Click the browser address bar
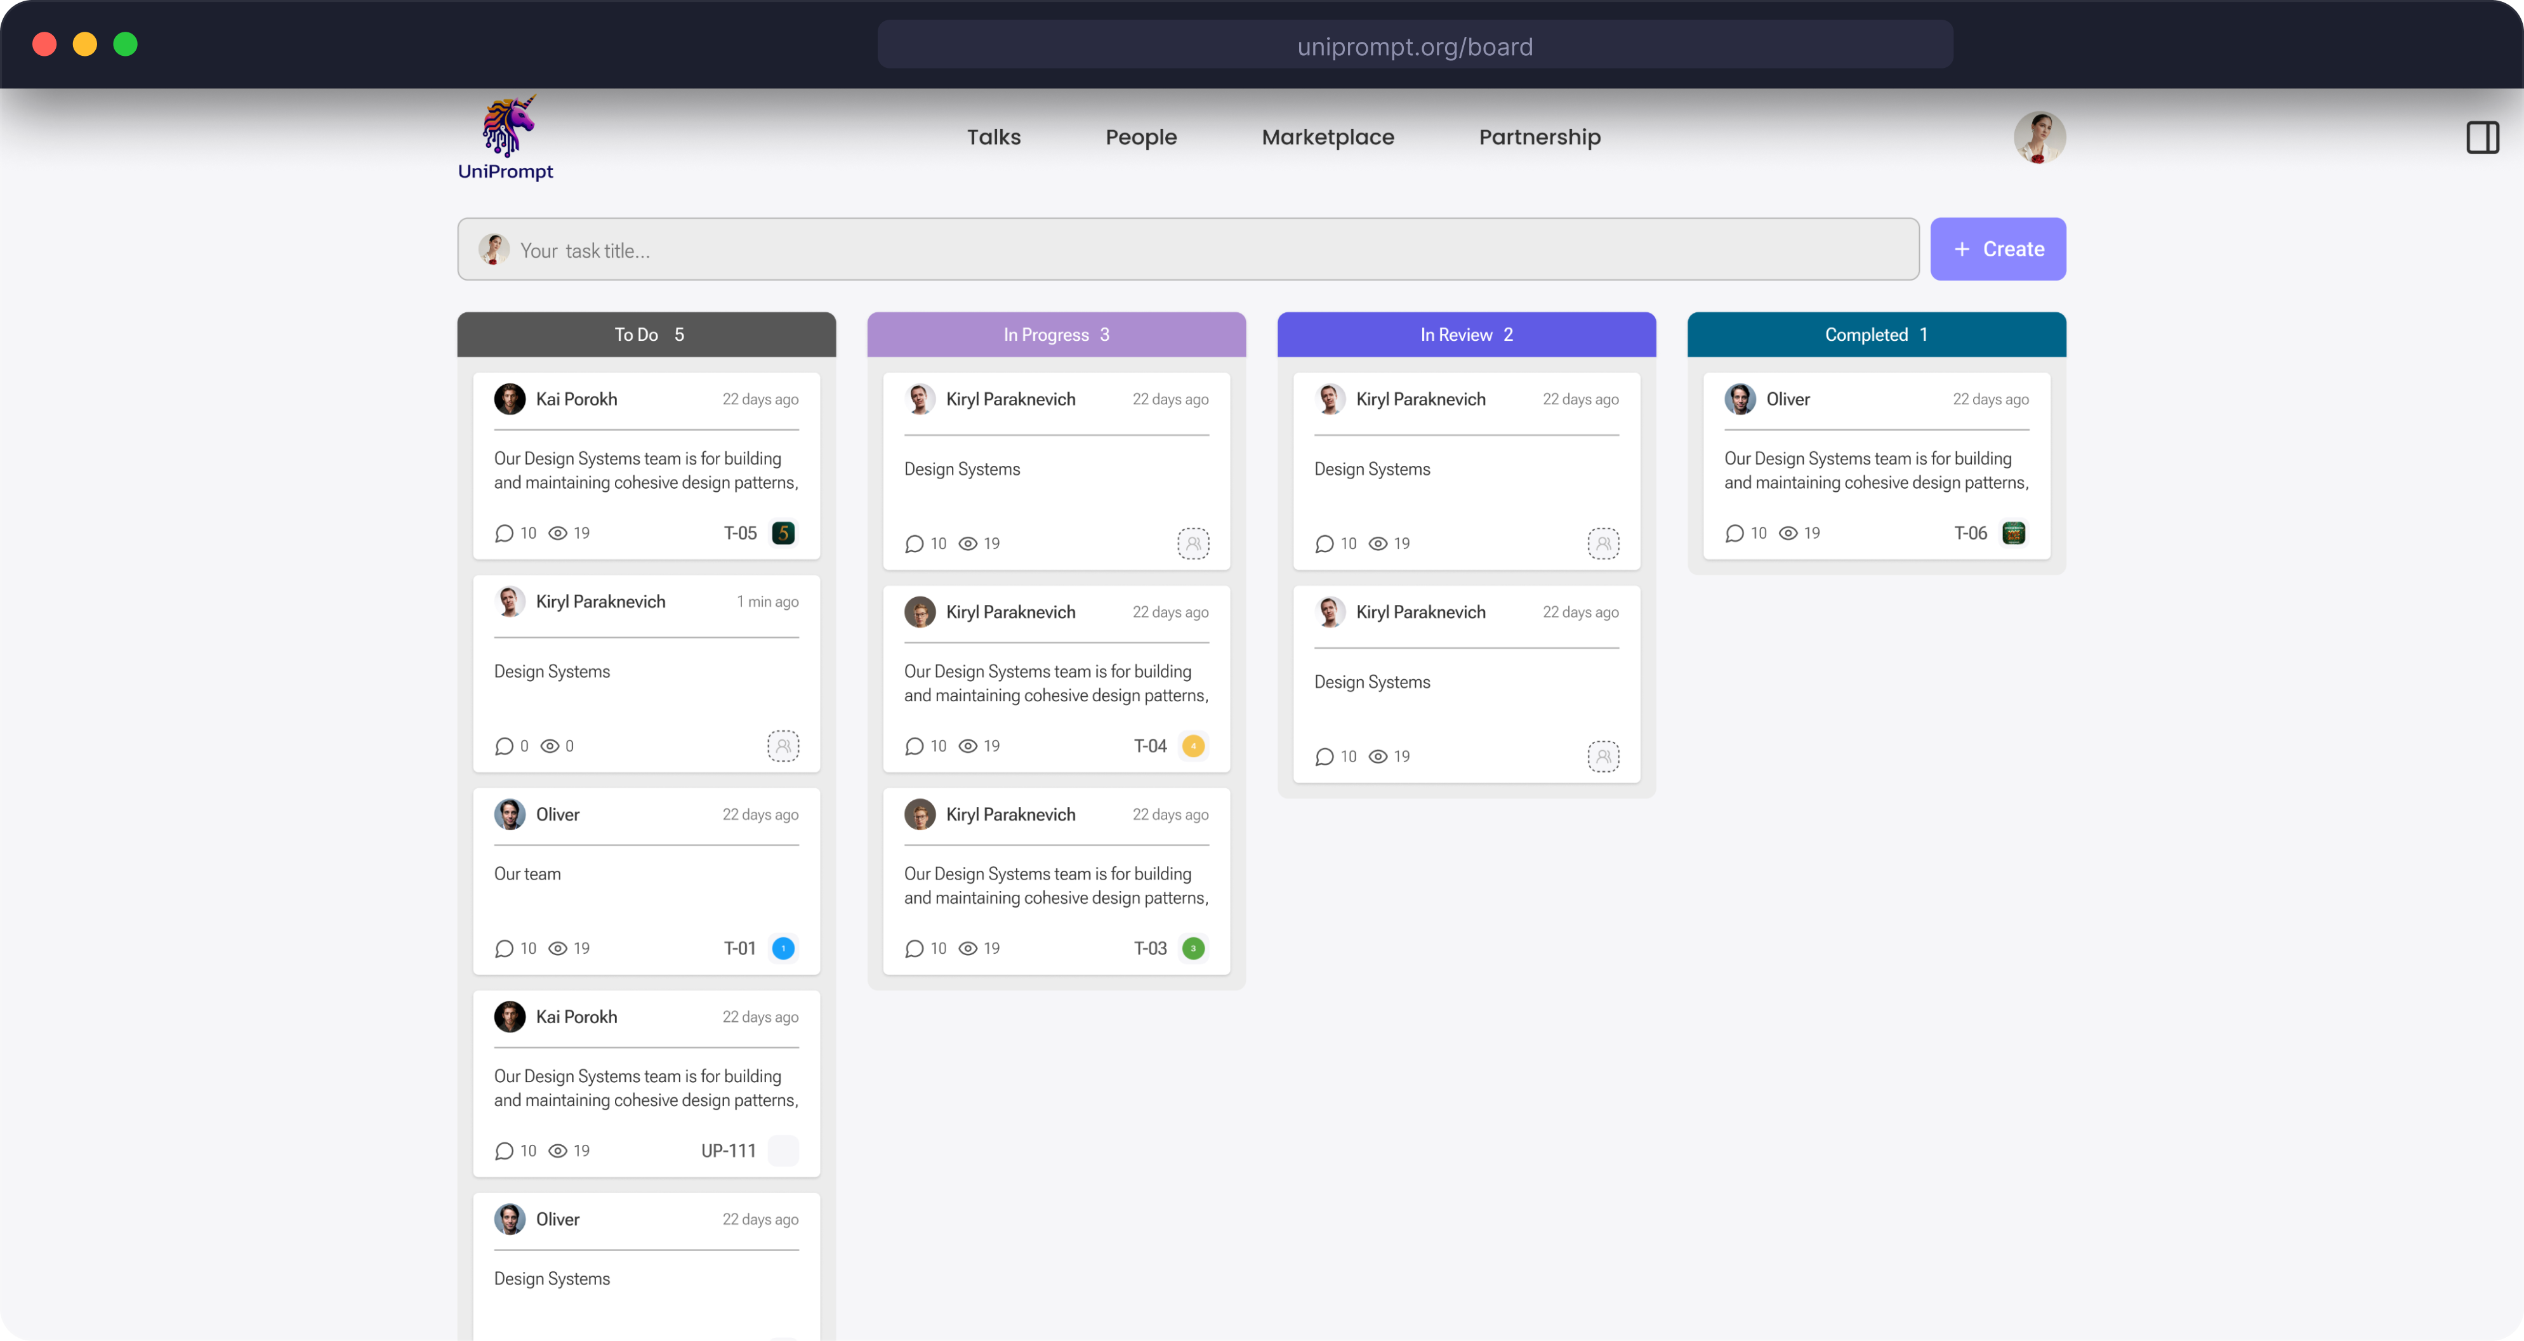 point(1415,45)
